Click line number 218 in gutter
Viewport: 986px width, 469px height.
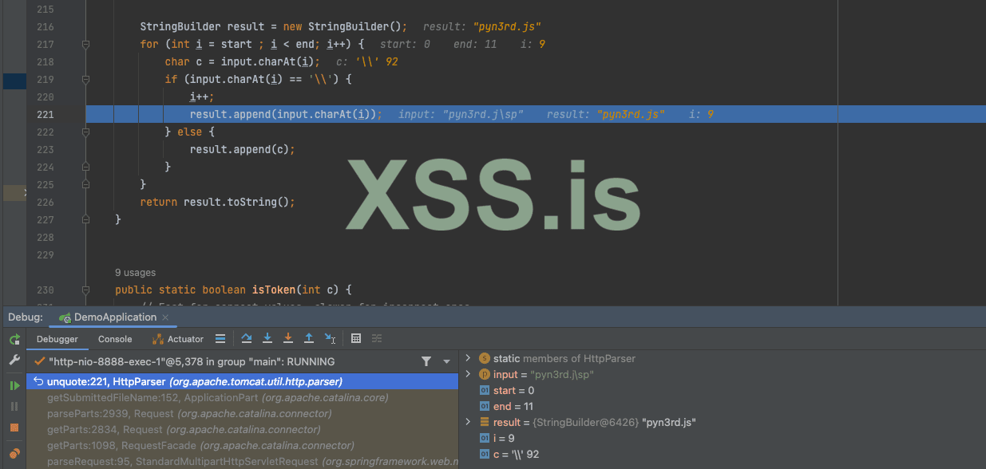pos(46,62)
